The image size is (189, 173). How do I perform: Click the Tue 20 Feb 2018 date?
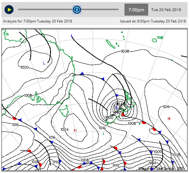click(166, 10)
